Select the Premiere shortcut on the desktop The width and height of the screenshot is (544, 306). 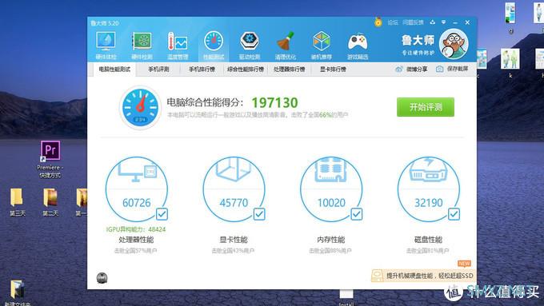50,160
